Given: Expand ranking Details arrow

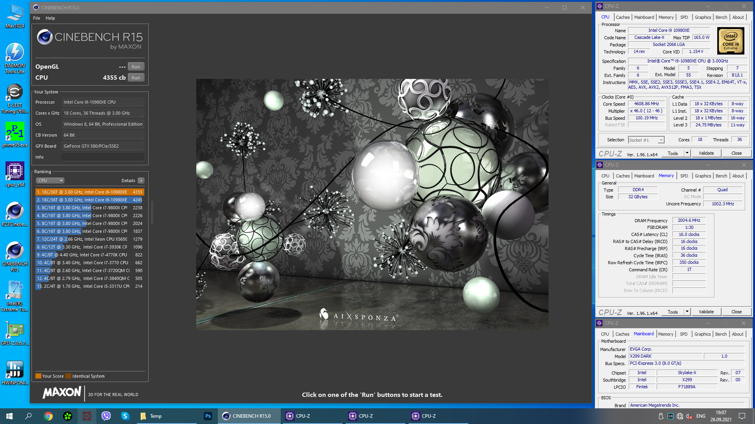Looking at the screenshot, I should click(x=141, y=181).
